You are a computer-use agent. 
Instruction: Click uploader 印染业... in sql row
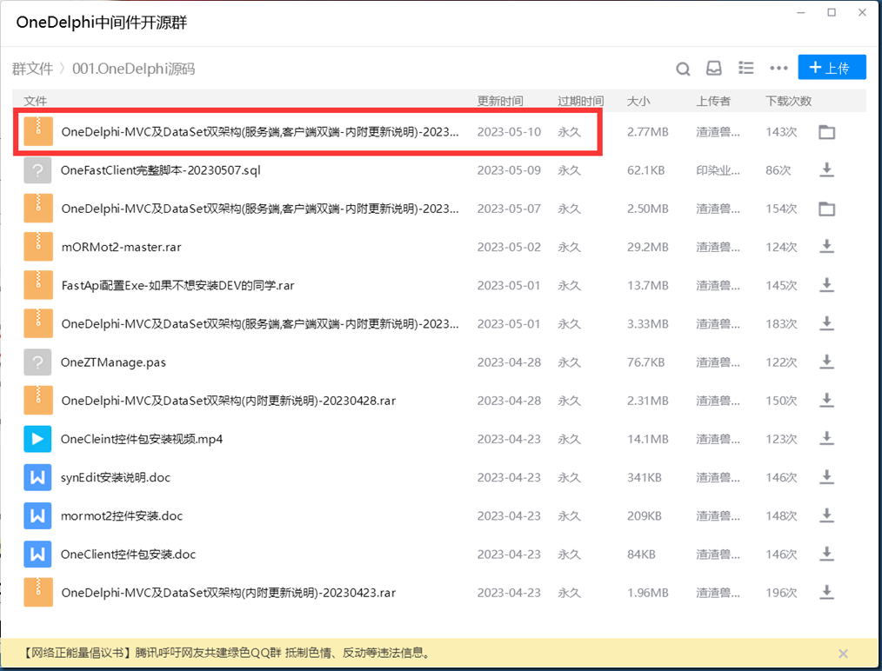(718, 170)
